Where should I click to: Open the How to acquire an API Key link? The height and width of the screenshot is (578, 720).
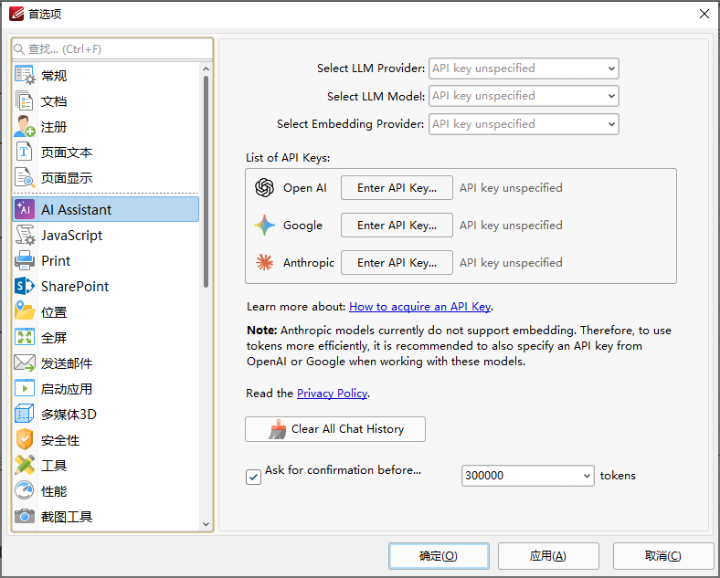coord(419,307)
